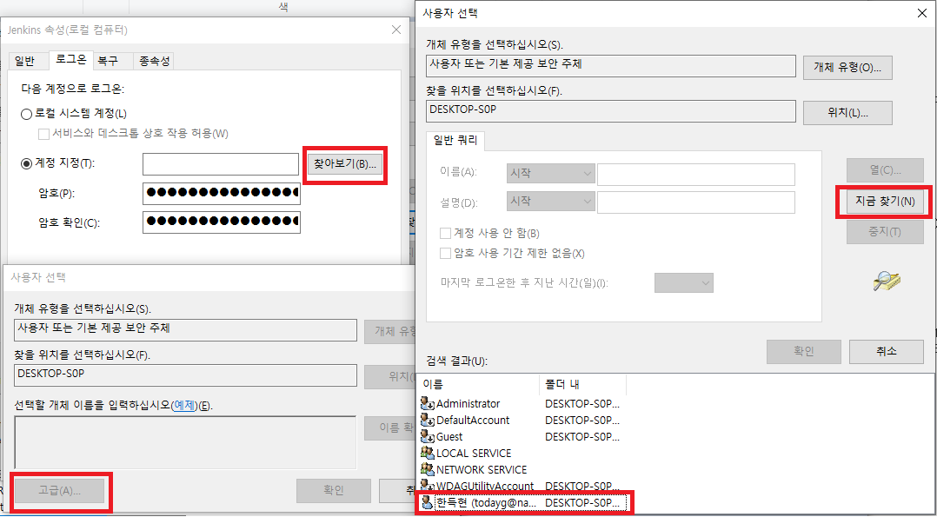Click the 계정 지정 account name field
The height and width of the screenshot is (517, 937).
221,163
